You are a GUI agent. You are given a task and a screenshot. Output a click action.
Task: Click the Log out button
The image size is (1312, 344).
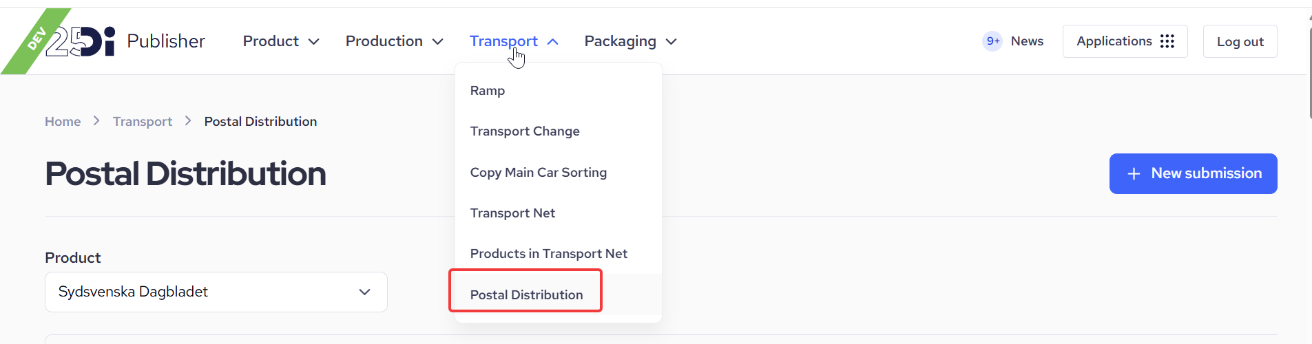(1240, 41)
